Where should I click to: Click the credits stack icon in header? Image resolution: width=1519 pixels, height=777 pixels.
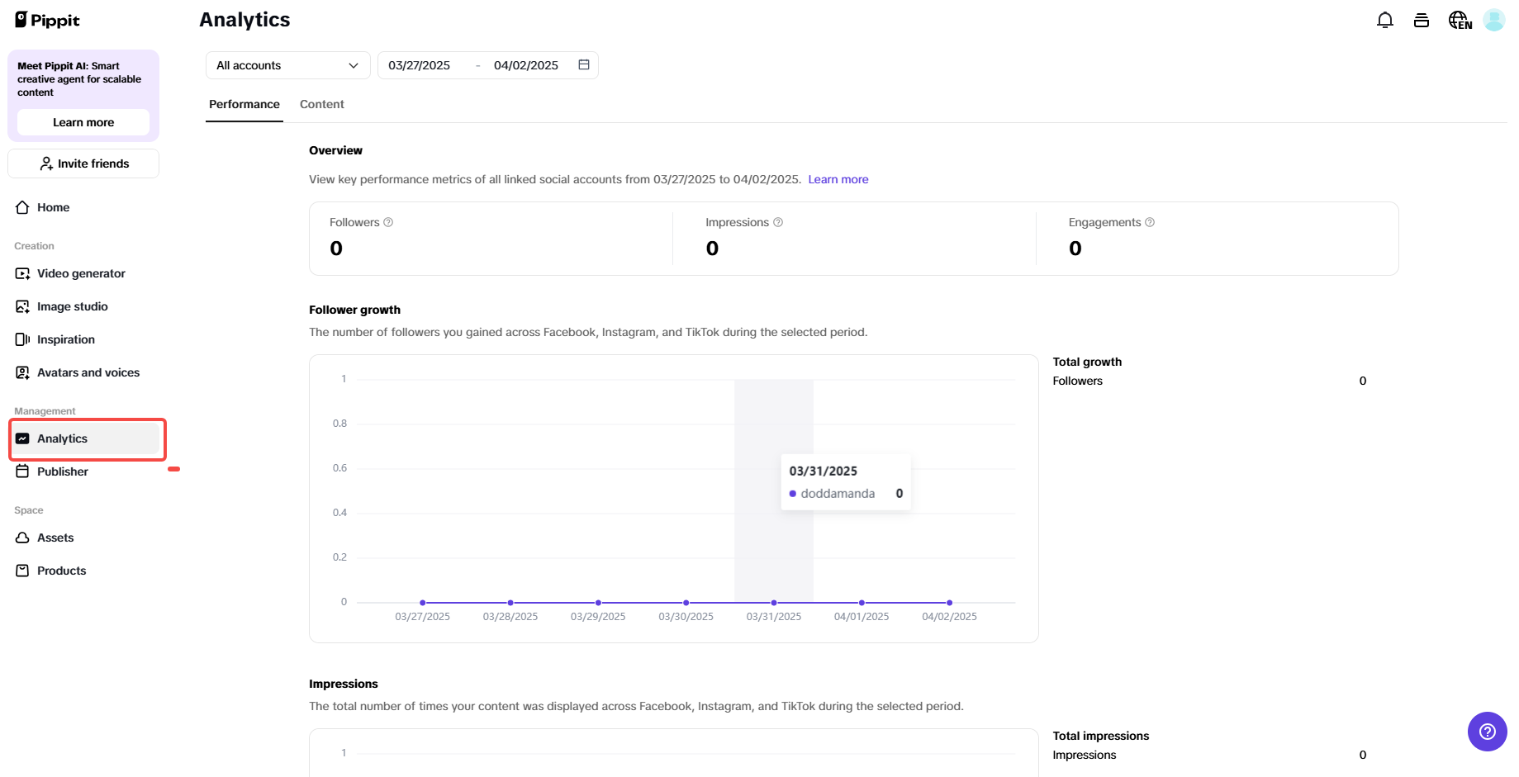1422,21
